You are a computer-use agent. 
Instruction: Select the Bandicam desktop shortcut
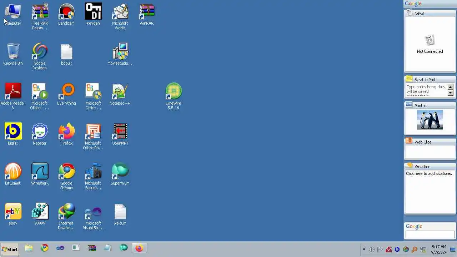click(x=66, y=14)
